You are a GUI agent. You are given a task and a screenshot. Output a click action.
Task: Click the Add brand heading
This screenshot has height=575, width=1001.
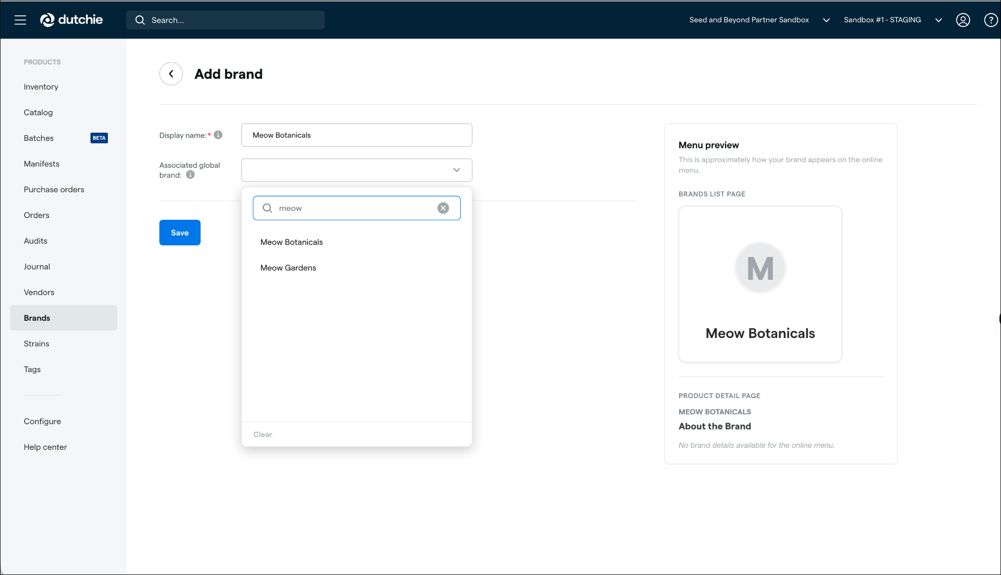coord(229,74)
